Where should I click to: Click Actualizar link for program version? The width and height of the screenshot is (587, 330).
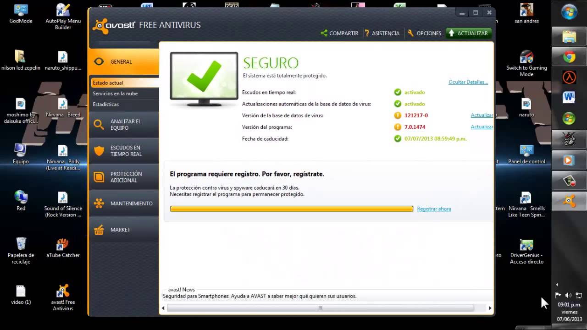[x=482, y=126]
